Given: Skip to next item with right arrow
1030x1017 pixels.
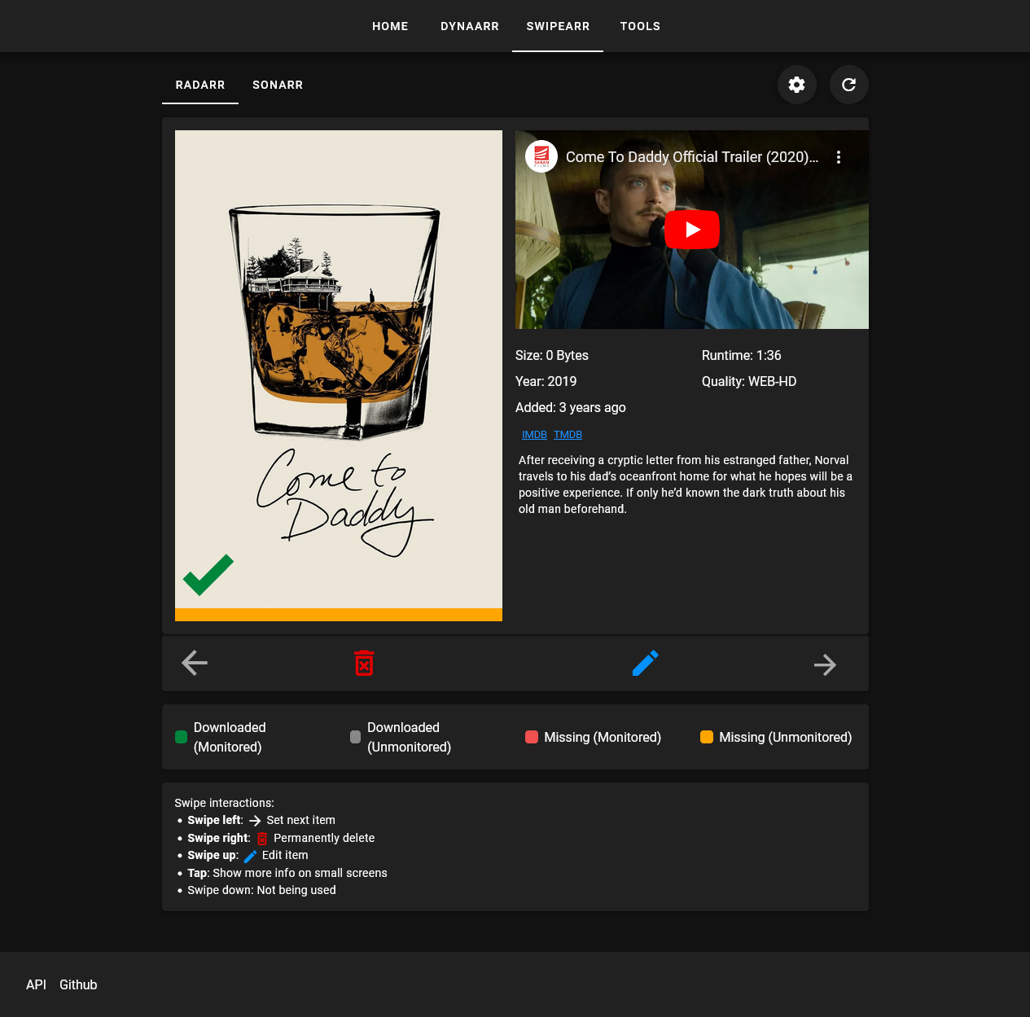Looking at the screenshot, I should [825, 664].
